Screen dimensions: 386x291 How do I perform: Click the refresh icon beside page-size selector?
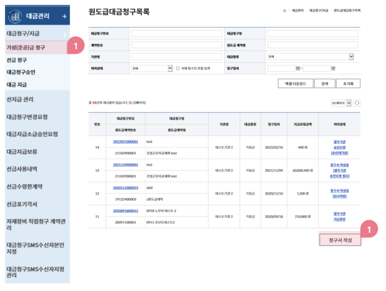click(357, 103)
